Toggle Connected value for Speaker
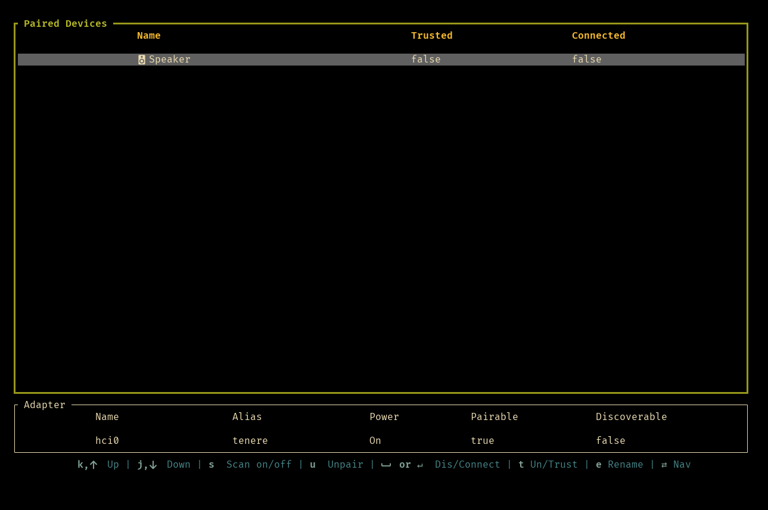768x510 pixels. [586, 60]
